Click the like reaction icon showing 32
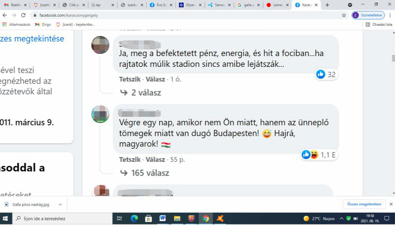The height and width of the screenshot is (225, 395). 320,74
